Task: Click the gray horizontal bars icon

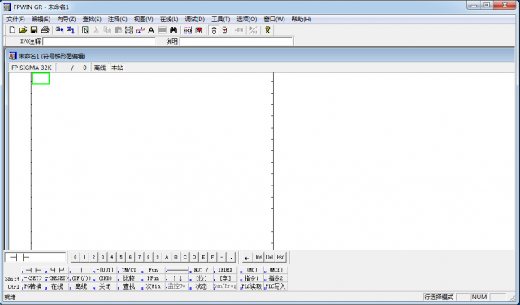Action: (162, 30)
